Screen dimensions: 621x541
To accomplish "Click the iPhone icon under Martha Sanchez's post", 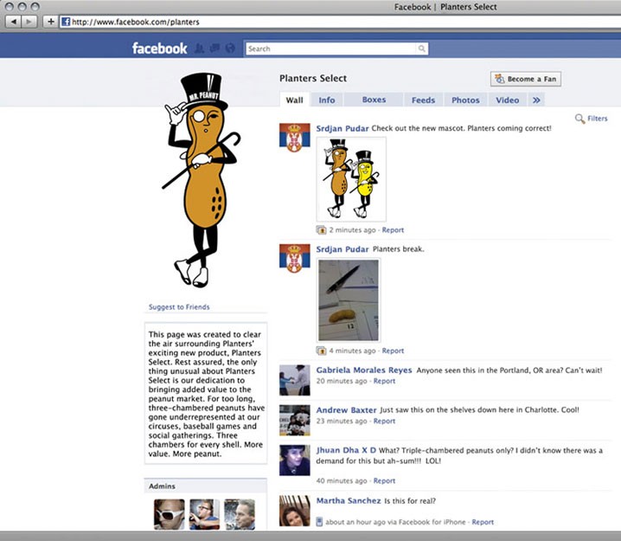I will [x=319, y=522].
